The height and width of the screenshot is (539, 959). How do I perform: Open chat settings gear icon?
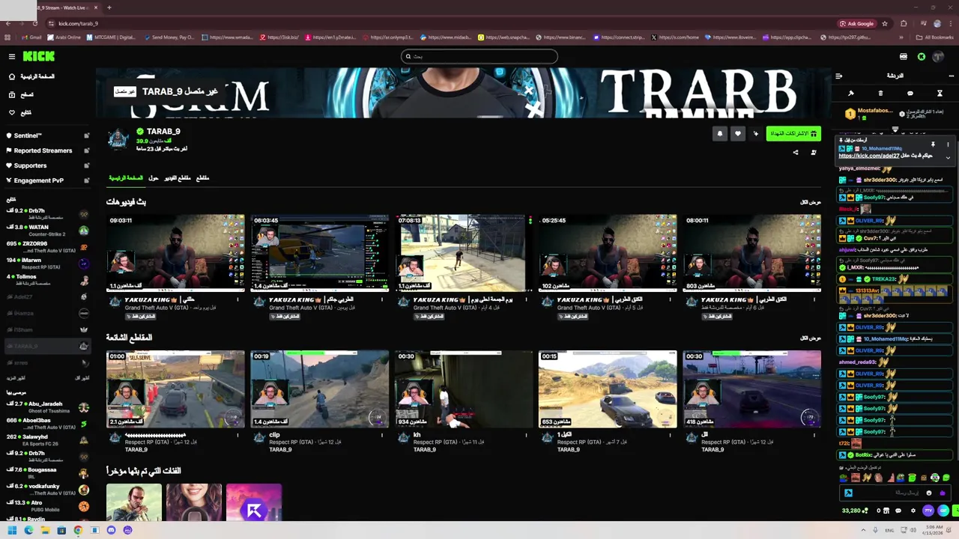tap(913, 511)
